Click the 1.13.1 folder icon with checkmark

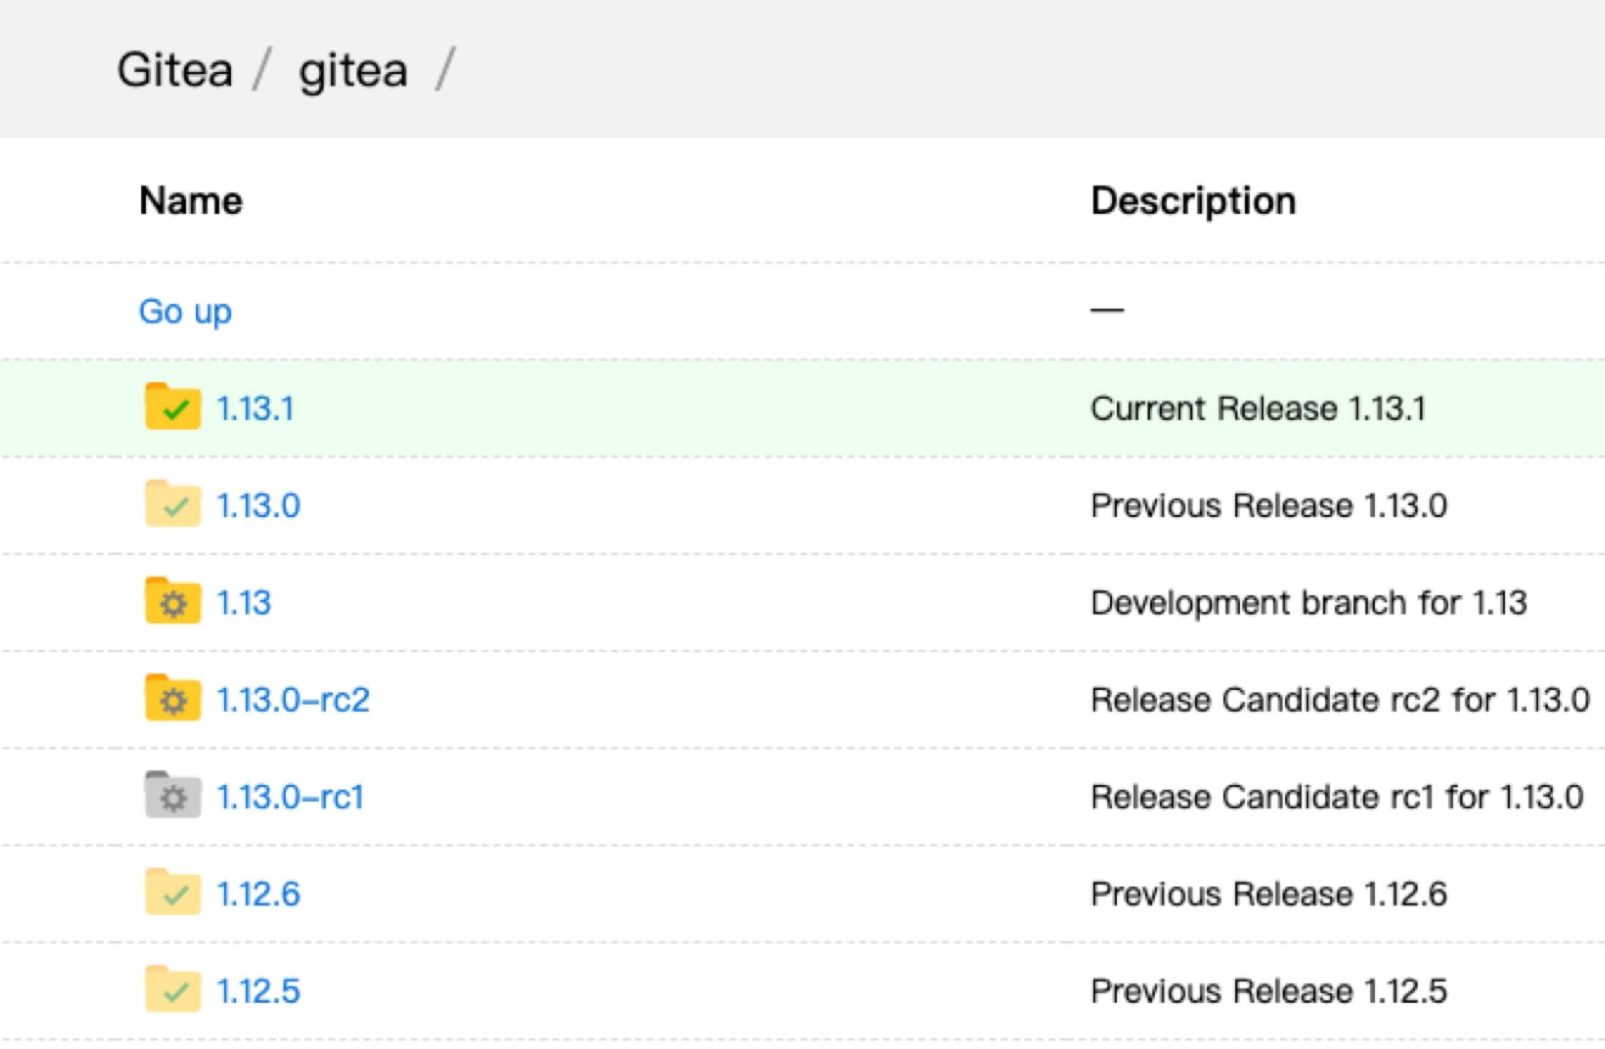173,407
